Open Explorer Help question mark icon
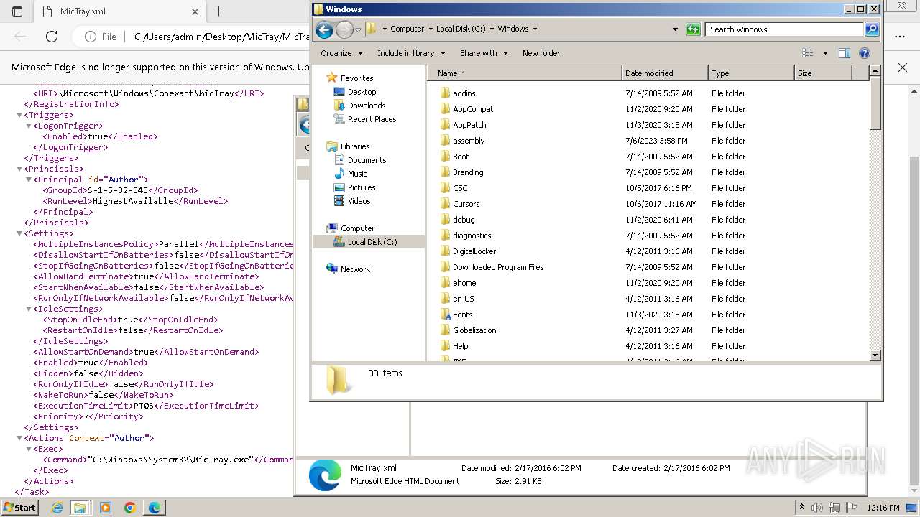 (865, 53)
